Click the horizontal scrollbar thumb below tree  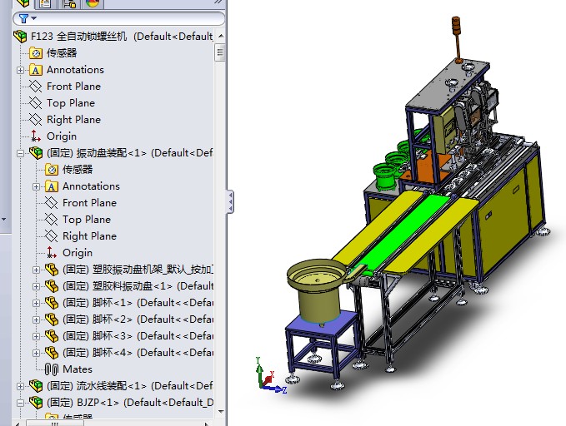[x=55, y=424]
